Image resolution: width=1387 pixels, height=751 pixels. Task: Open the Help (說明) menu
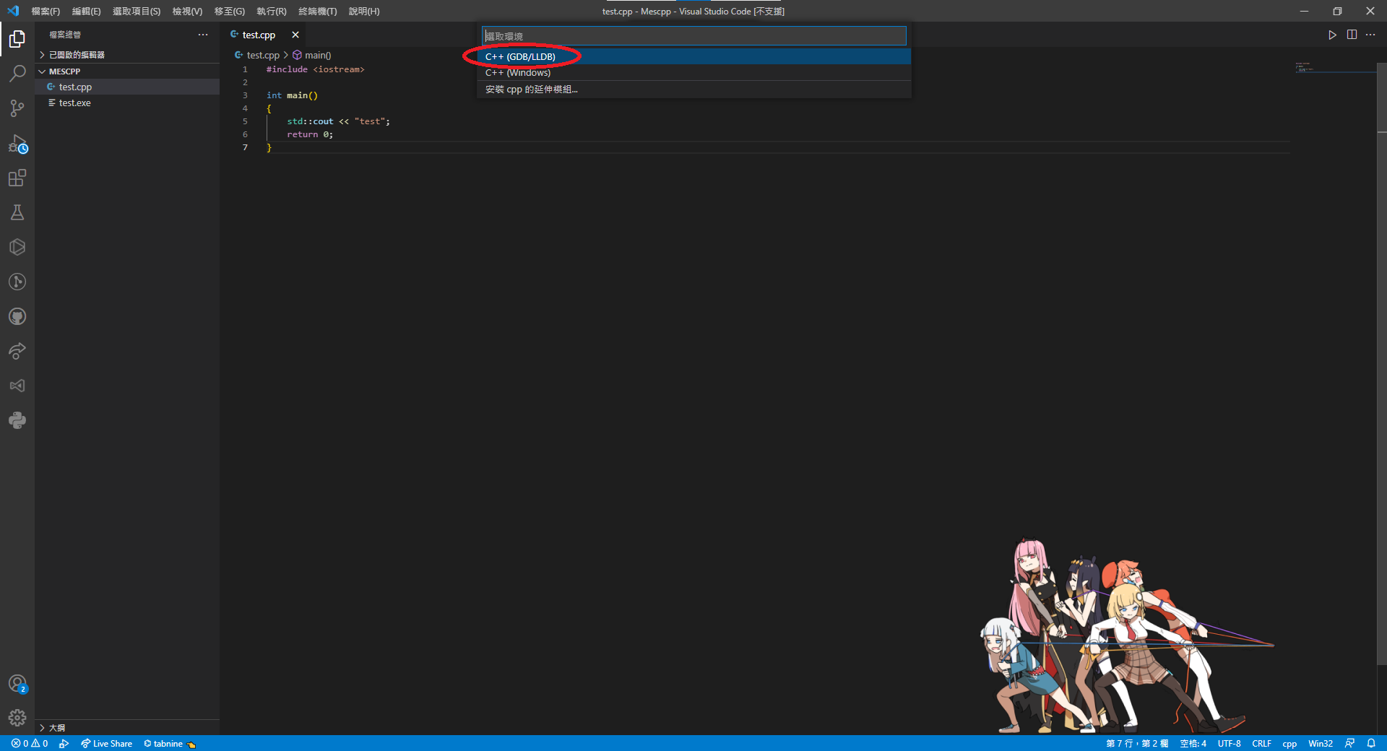click(364, 11)
